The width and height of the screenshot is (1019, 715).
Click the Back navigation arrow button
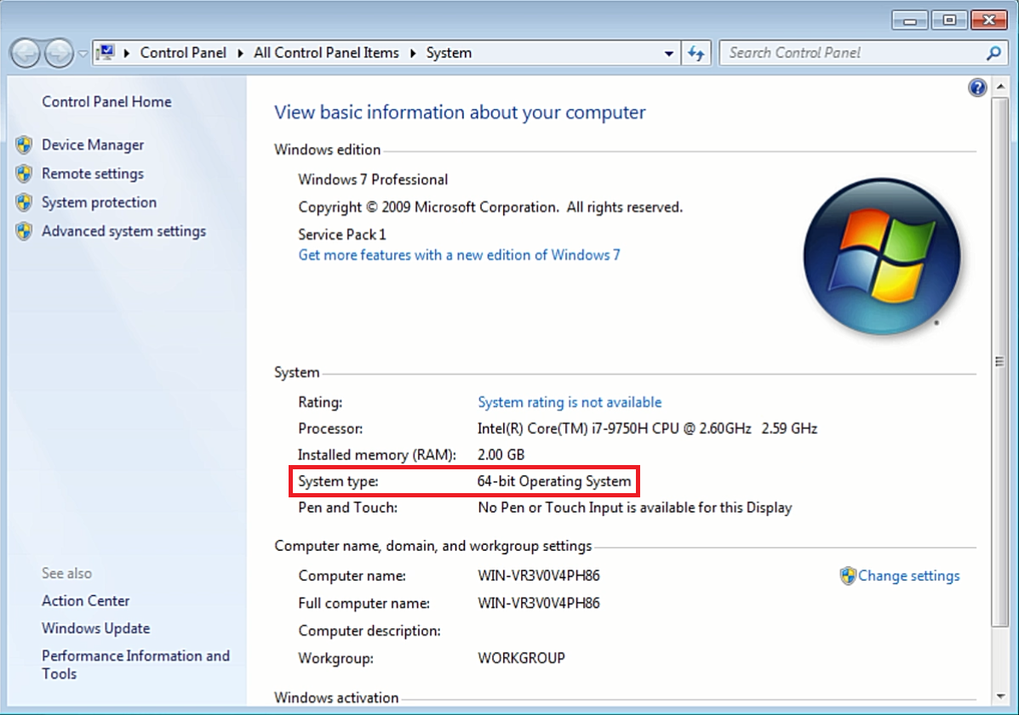(26, 54)
